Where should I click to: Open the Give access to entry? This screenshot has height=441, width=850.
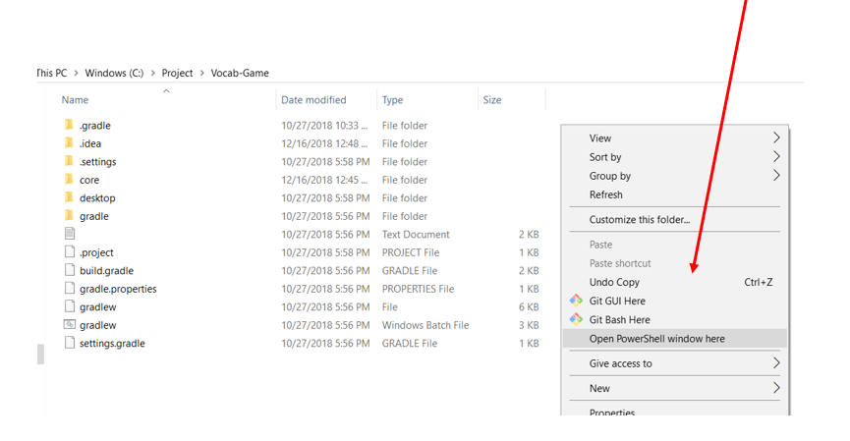[x=674, y=363]
